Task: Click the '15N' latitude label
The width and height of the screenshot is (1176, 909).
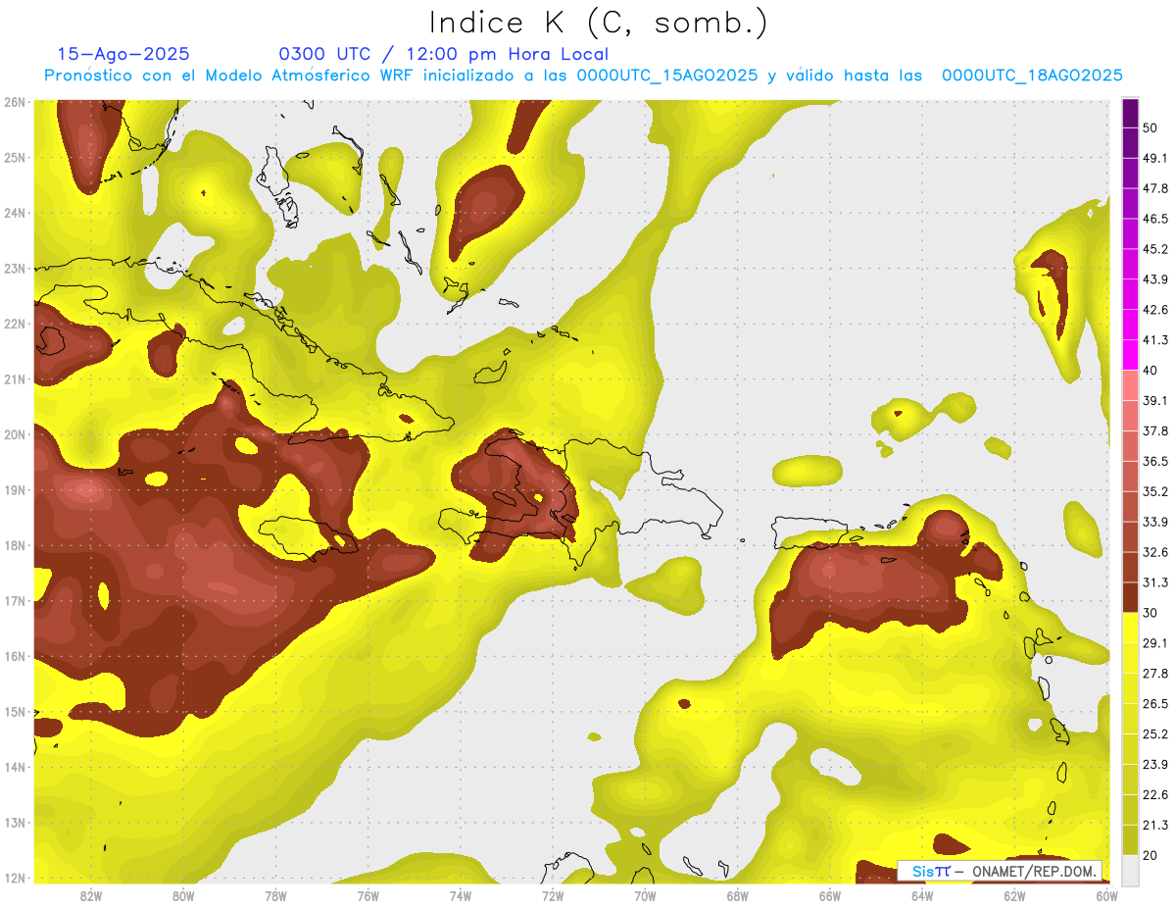Action: coord(14,711)
